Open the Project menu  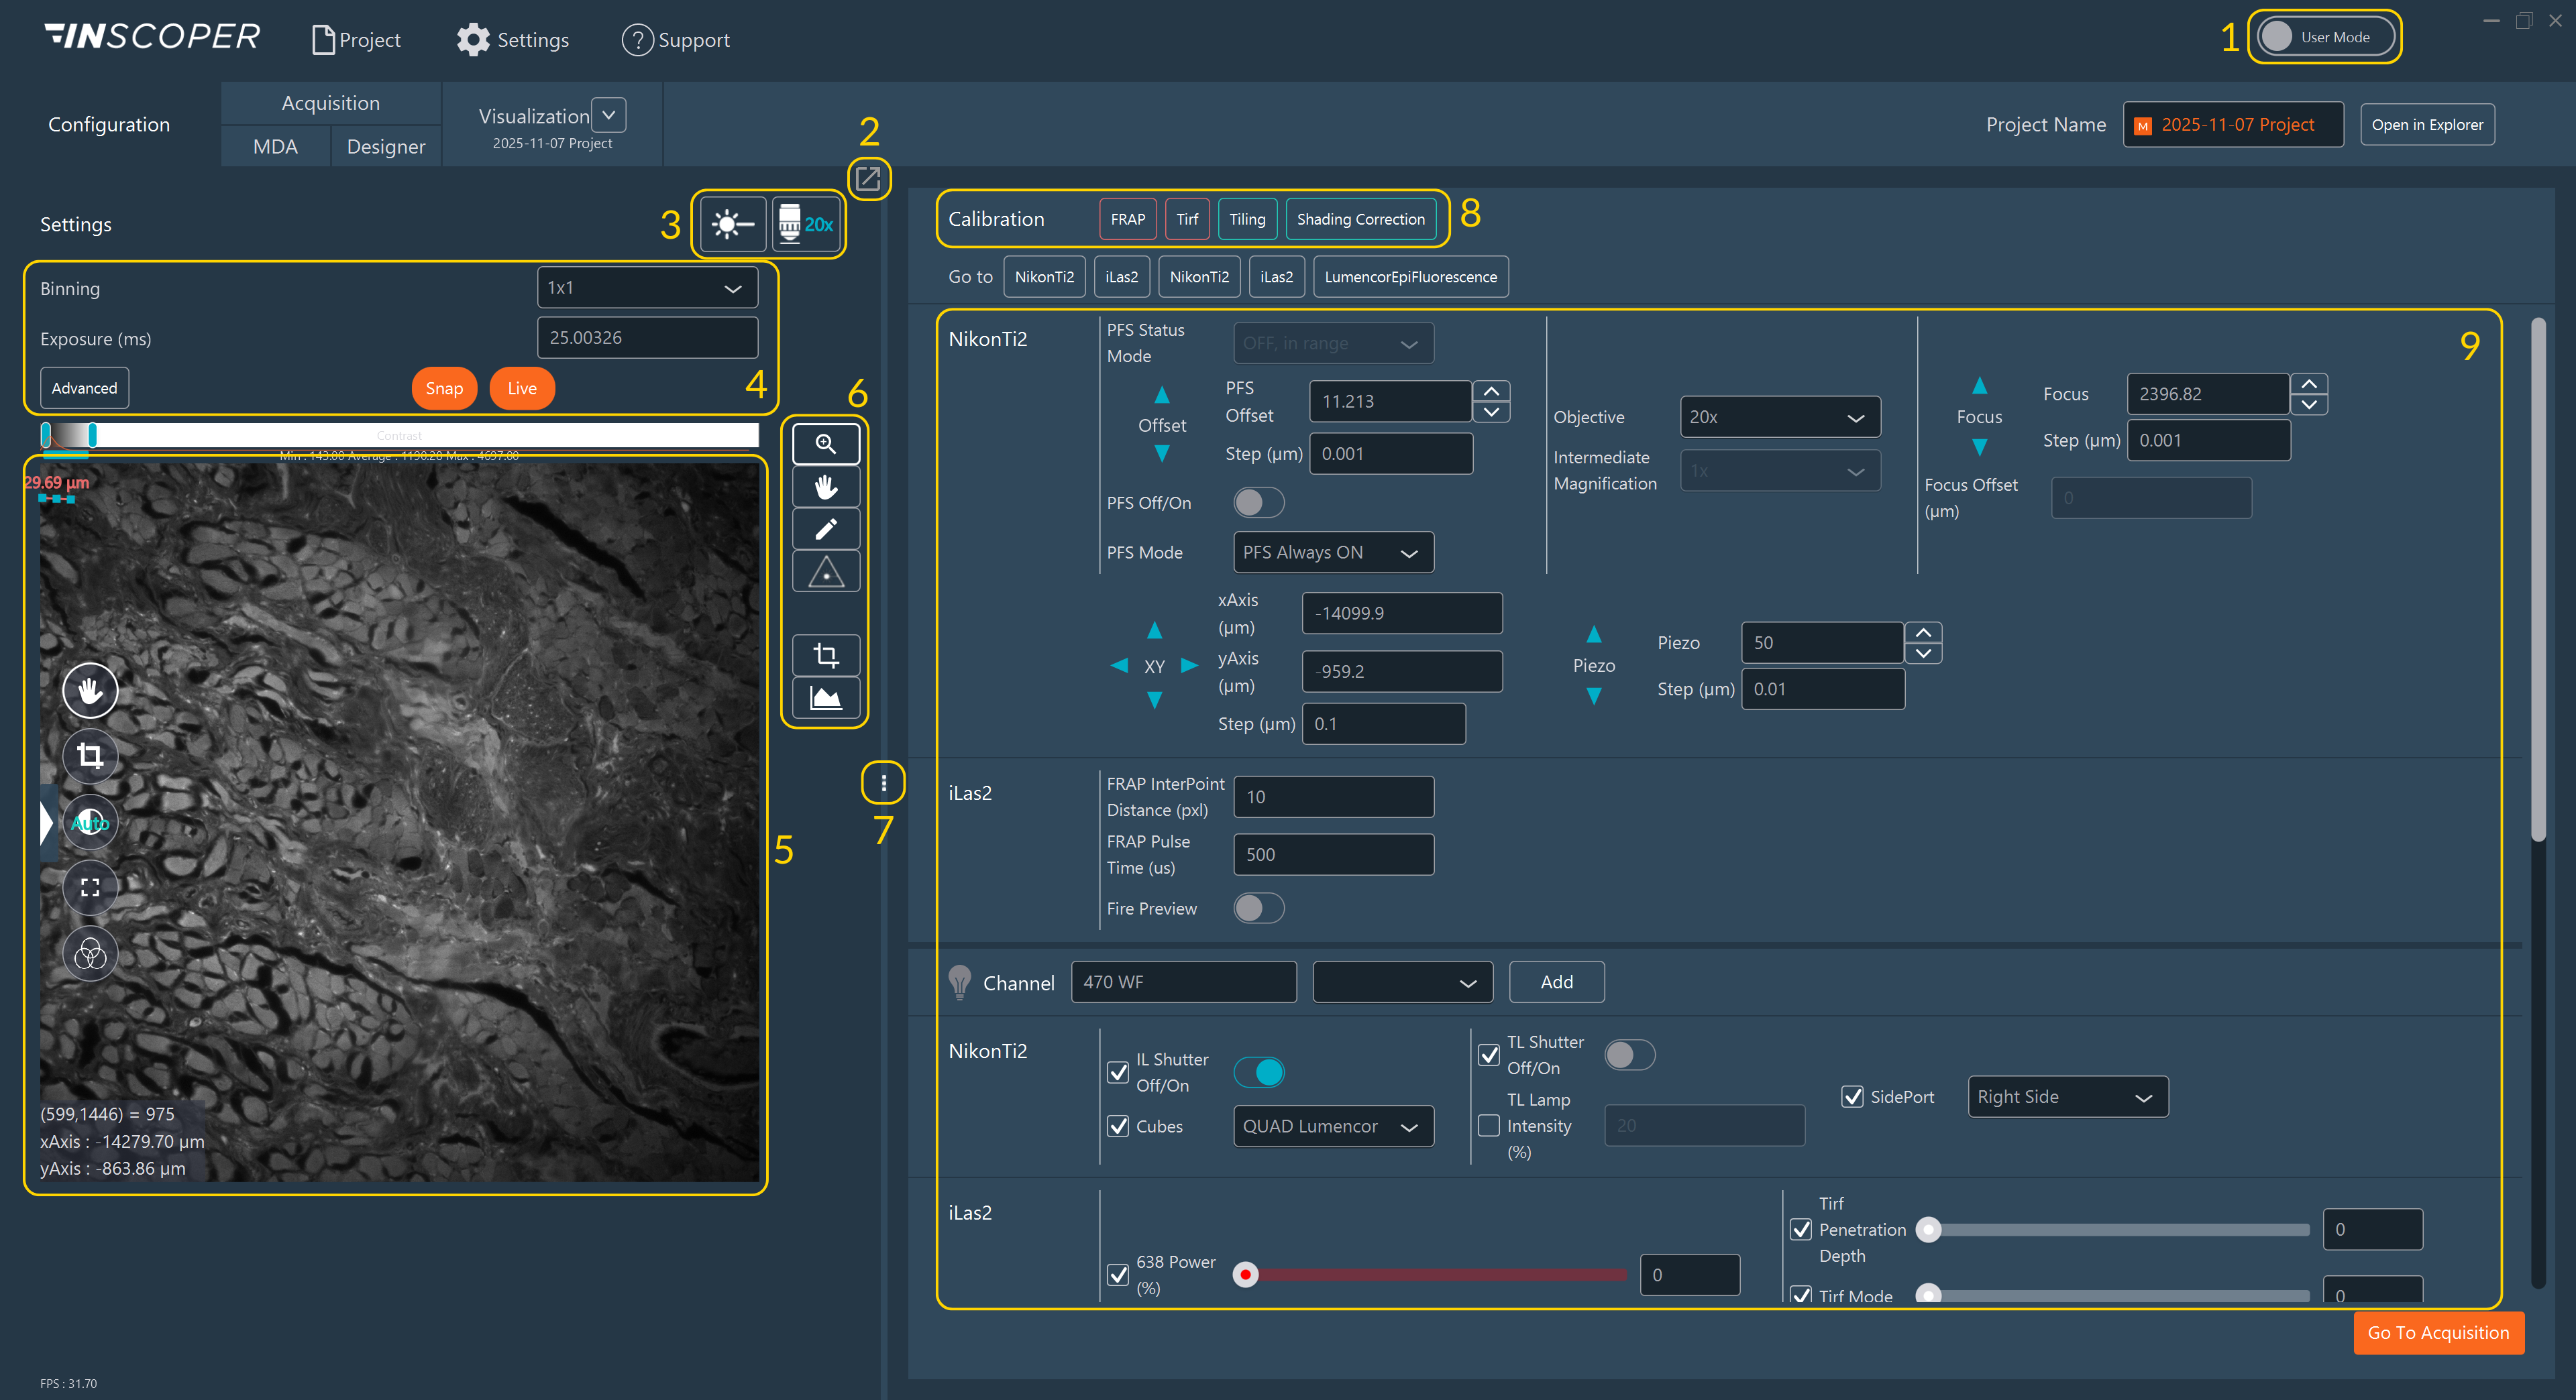357,40
